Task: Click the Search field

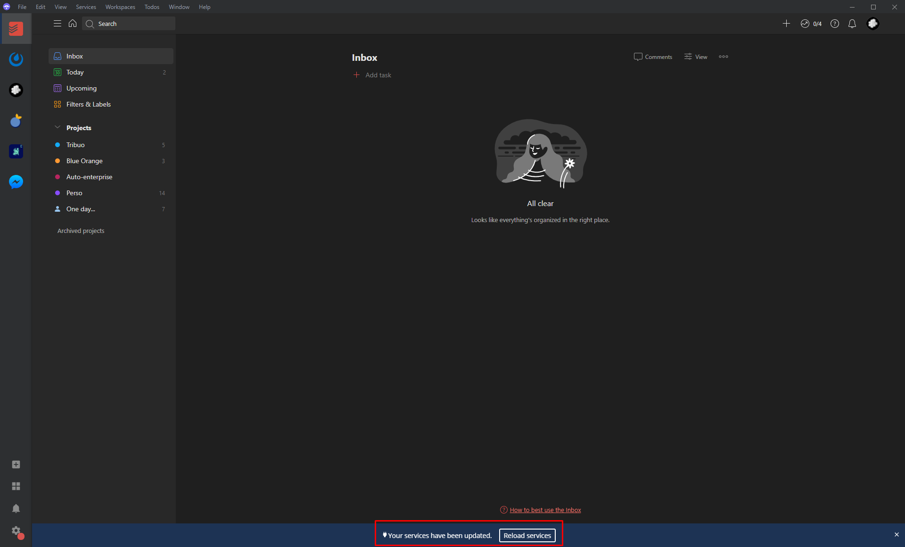Action: (x=128, y=23)
